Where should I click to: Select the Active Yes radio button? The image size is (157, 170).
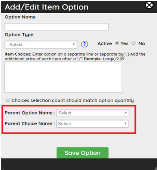point(117,43)
